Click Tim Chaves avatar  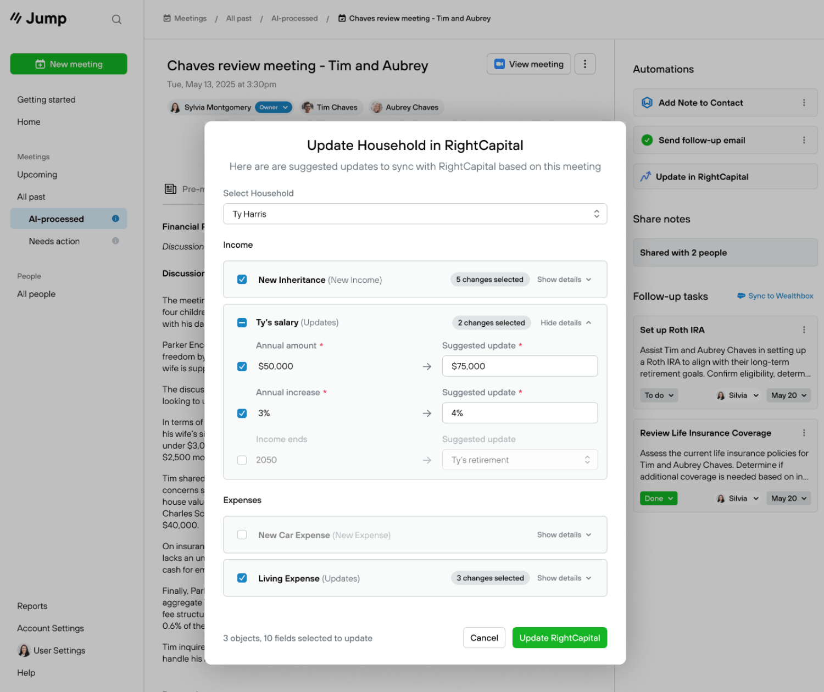[x=308, y=108]
